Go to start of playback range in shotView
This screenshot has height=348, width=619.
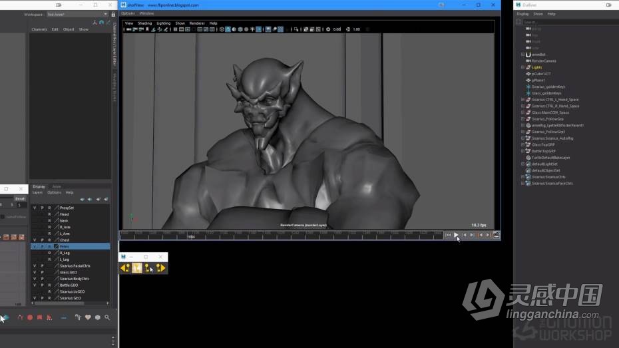448,235
